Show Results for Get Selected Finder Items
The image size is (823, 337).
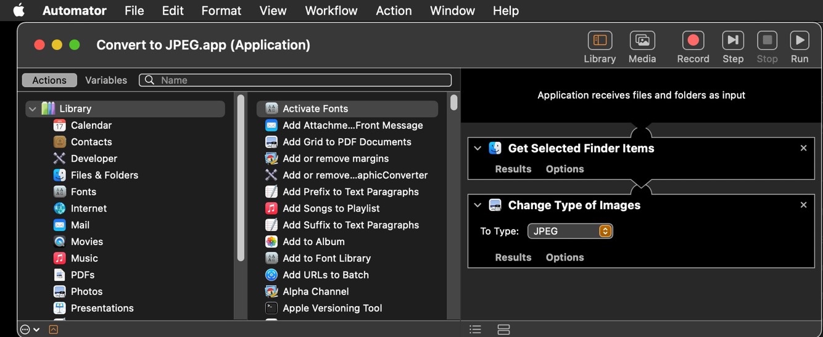tap(513, 169)
